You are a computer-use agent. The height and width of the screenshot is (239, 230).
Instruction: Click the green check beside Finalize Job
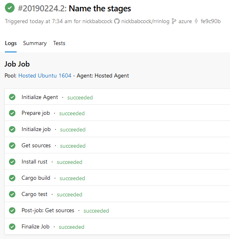(12, 226)
